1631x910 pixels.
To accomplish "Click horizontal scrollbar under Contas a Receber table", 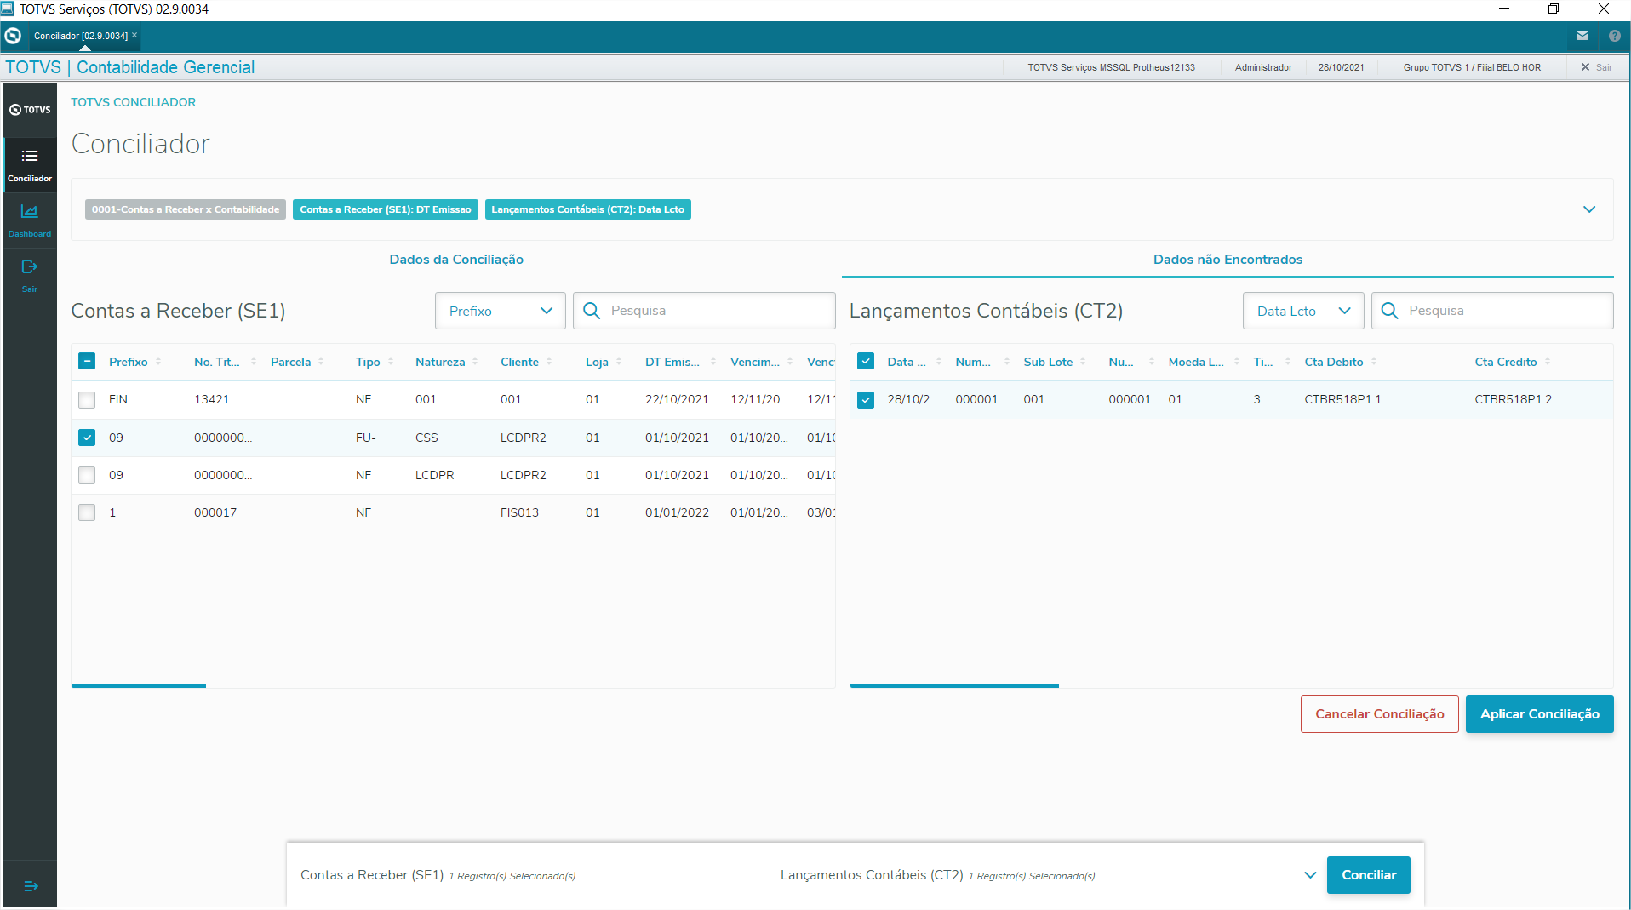I will pyautogui.click(x=139, y=685).
